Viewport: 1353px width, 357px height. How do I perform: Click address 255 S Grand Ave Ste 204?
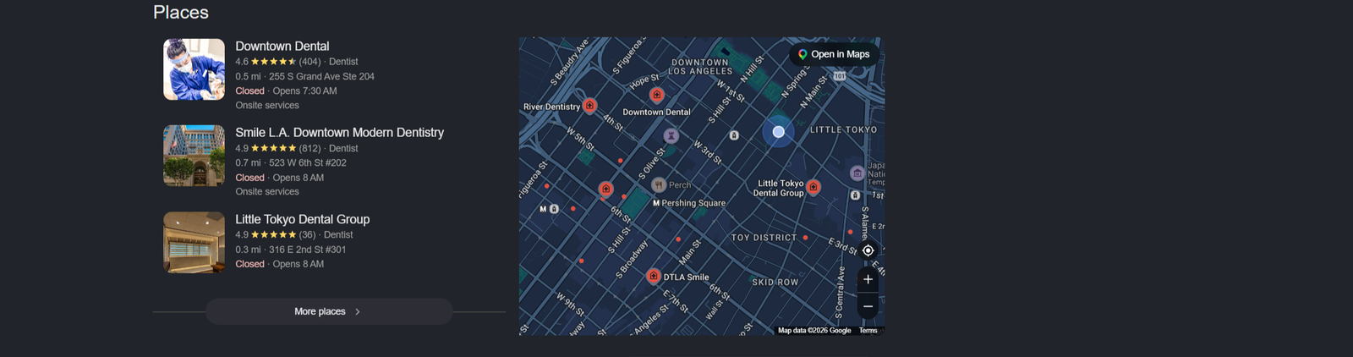[321, 76]
